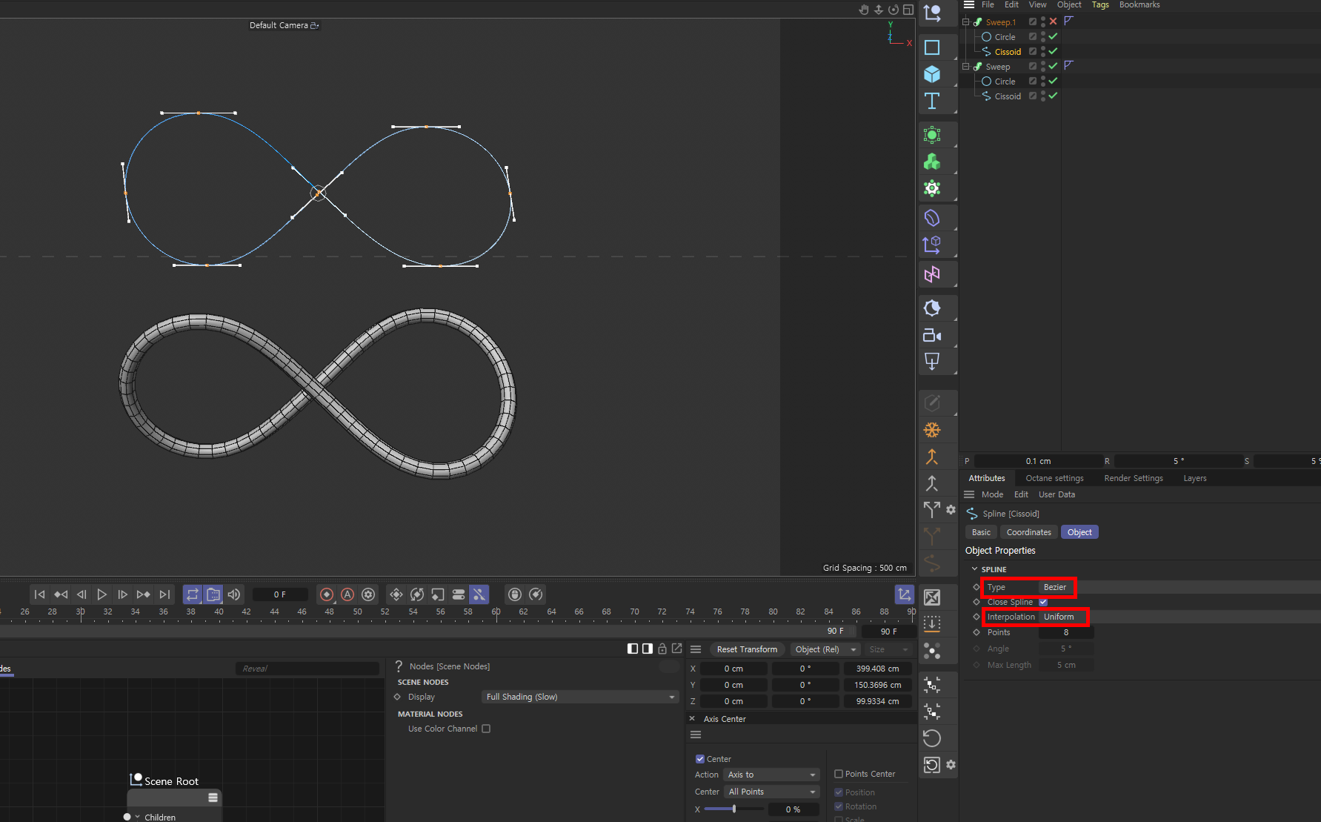Open Object Manager hamburger menu

click(x=969, y=4)
